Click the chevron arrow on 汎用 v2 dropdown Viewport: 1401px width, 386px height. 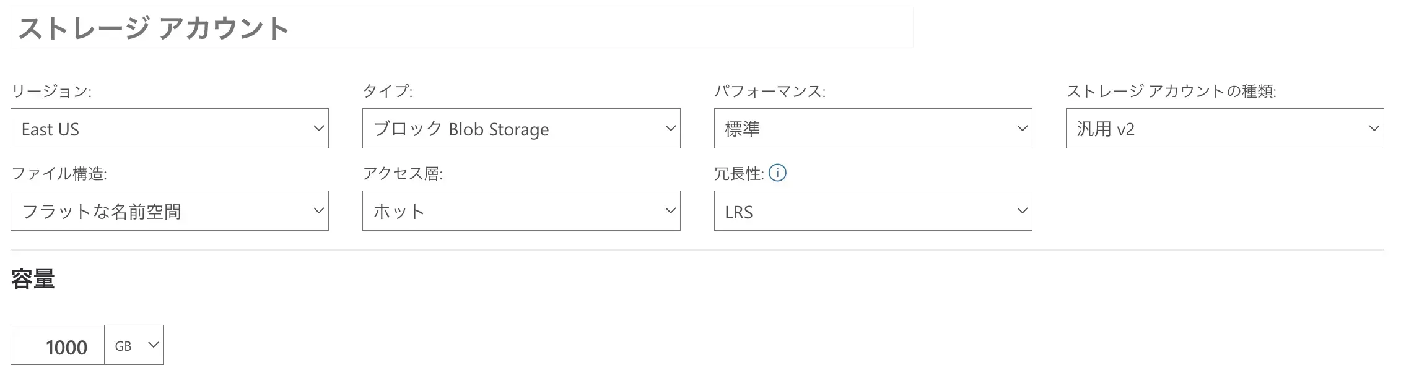pyautogui.click(x=1374, y=129)
